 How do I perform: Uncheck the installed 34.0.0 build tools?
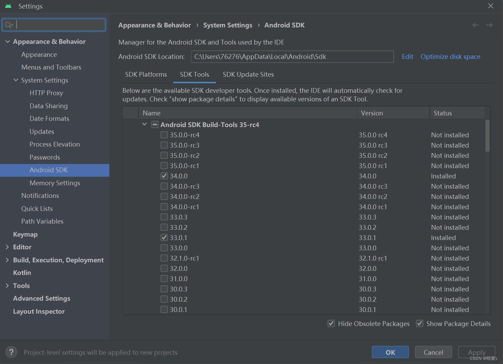coord(164,176)
